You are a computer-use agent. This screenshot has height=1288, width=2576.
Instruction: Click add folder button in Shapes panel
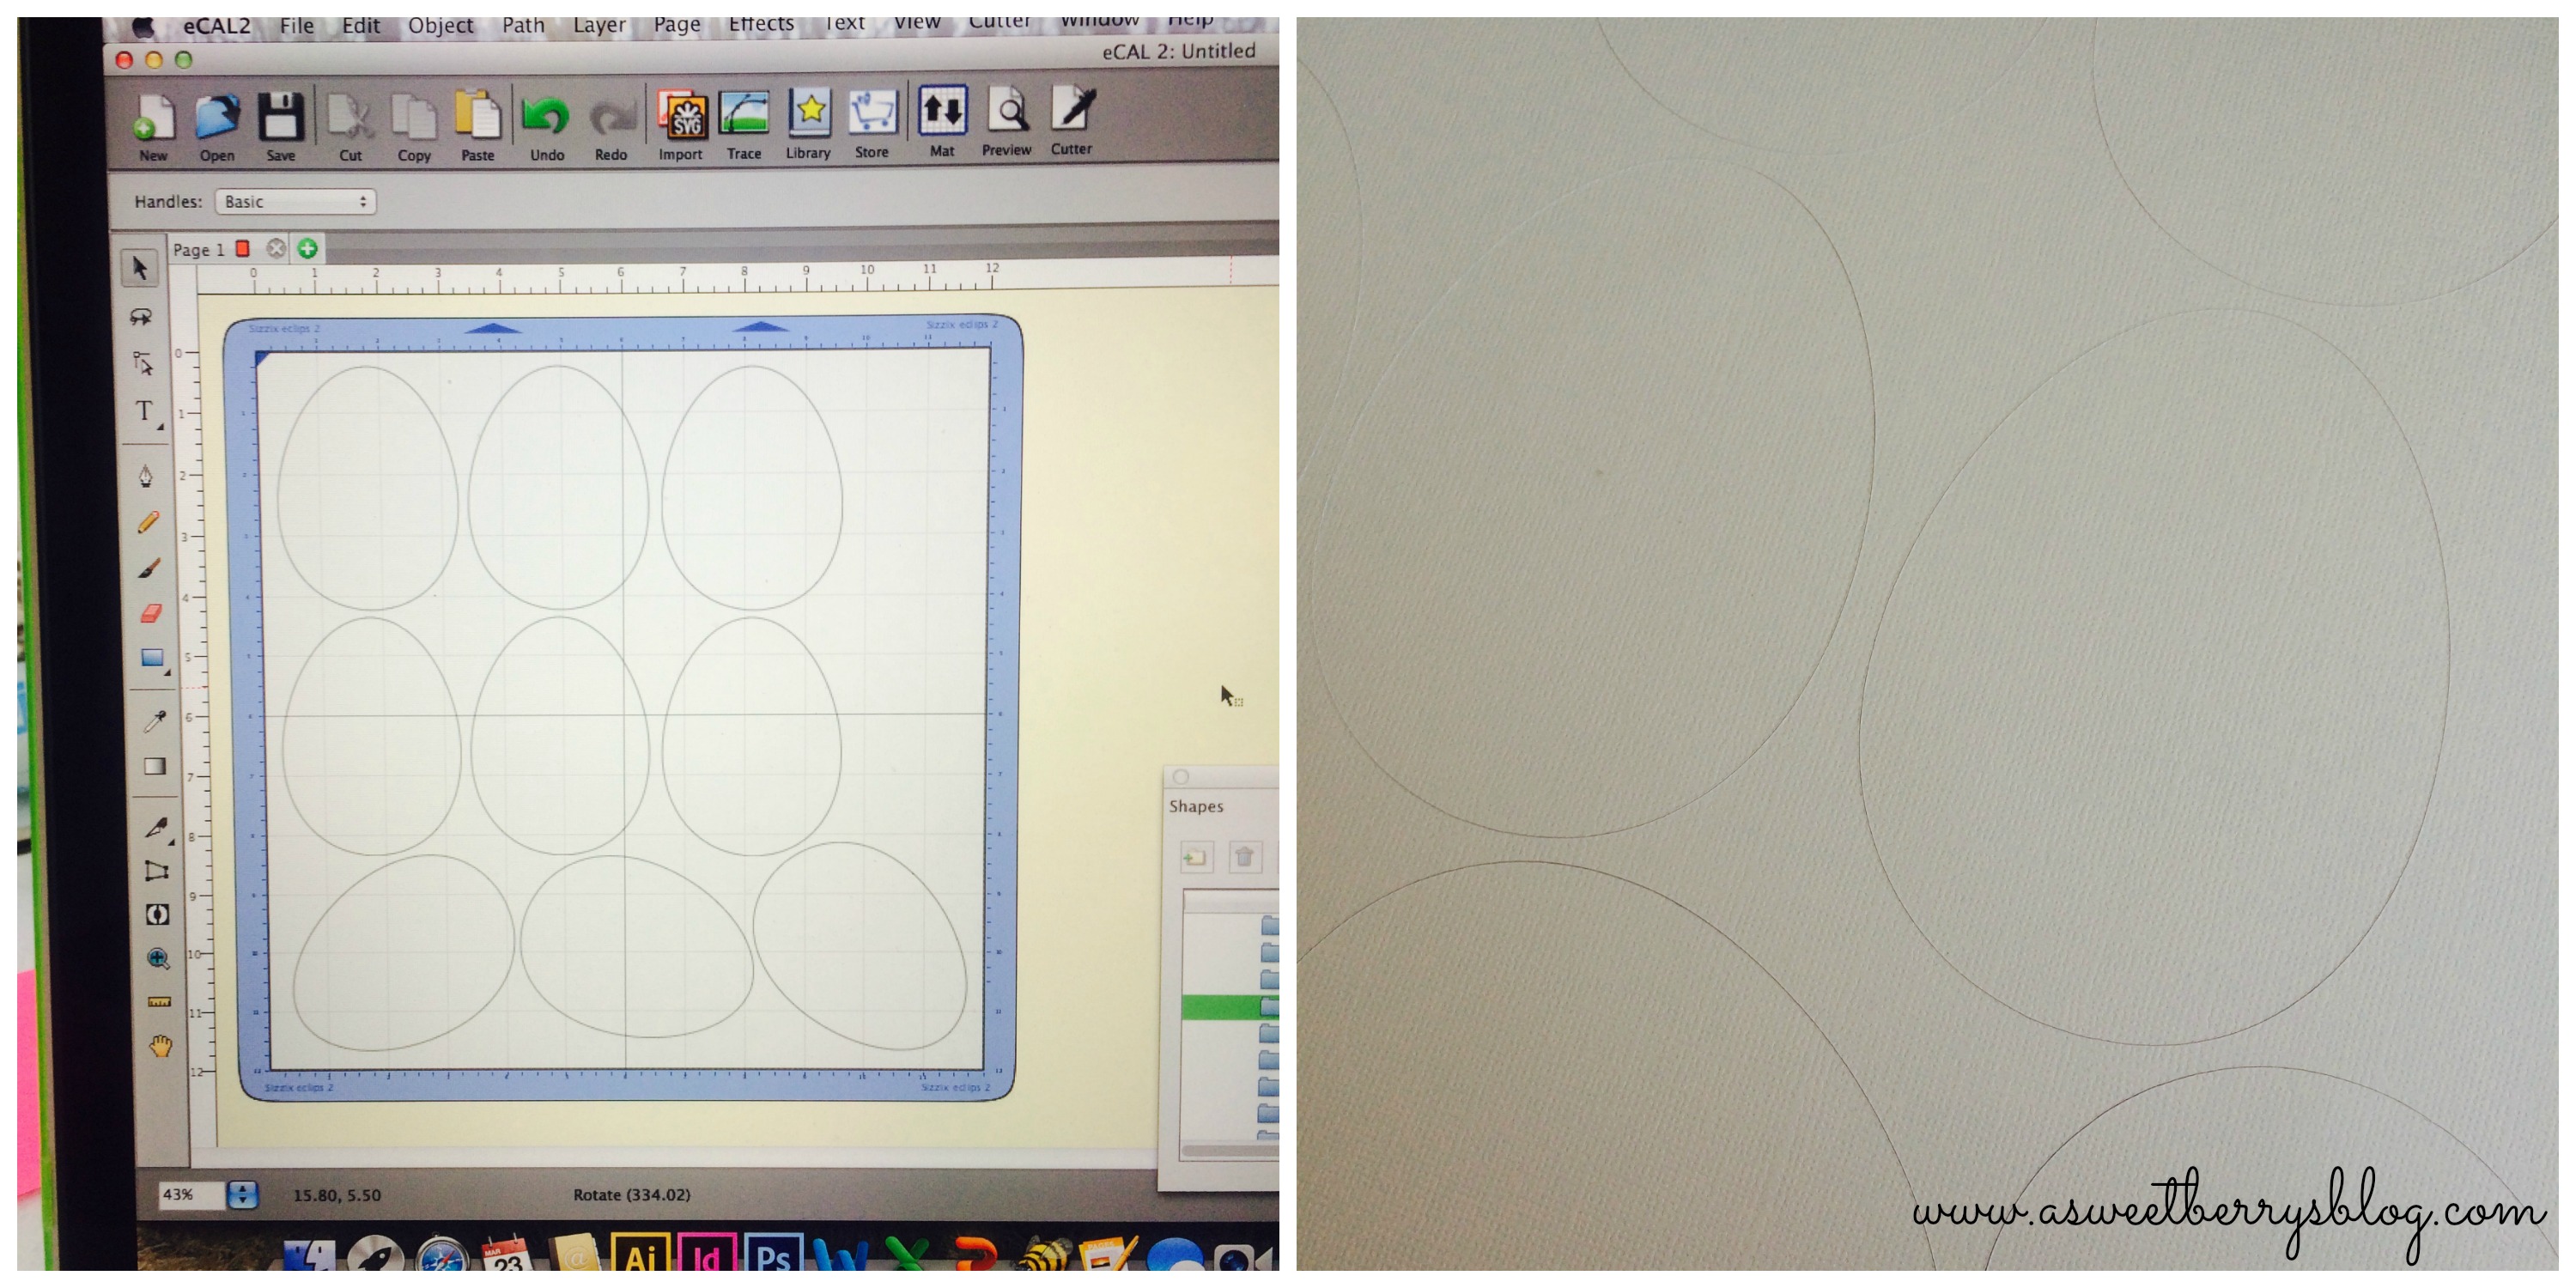[x=1196, y=857]
